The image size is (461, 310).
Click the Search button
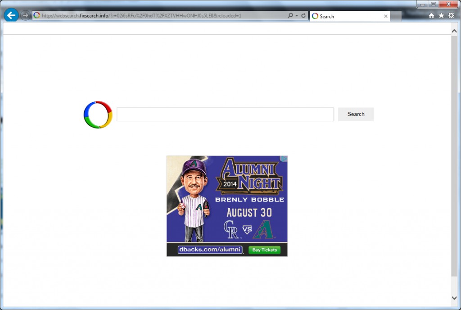[356, 114]
